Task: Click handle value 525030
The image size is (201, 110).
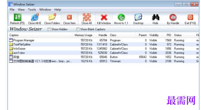Action: click(x=102, y=53)
